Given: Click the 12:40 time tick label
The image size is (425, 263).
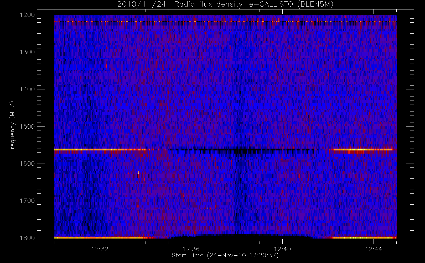Looking at the screenshot, I should [x=282, y=249].
